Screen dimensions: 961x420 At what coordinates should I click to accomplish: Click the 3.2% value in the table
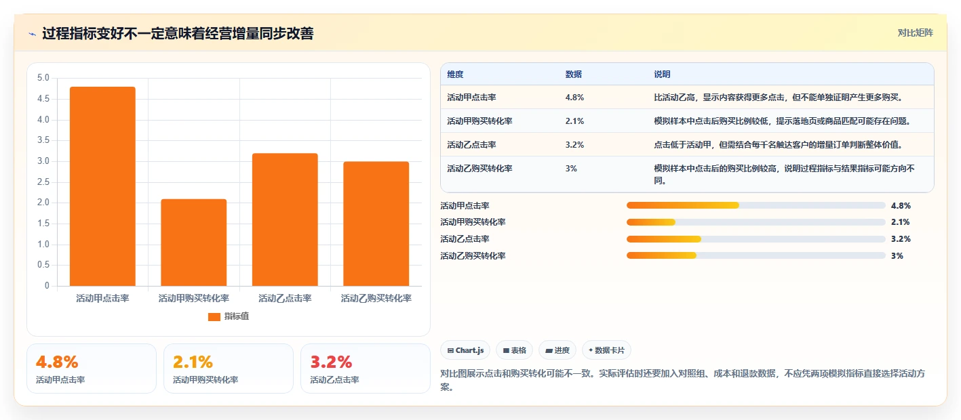pyautogui.click(x=574, y=145)
